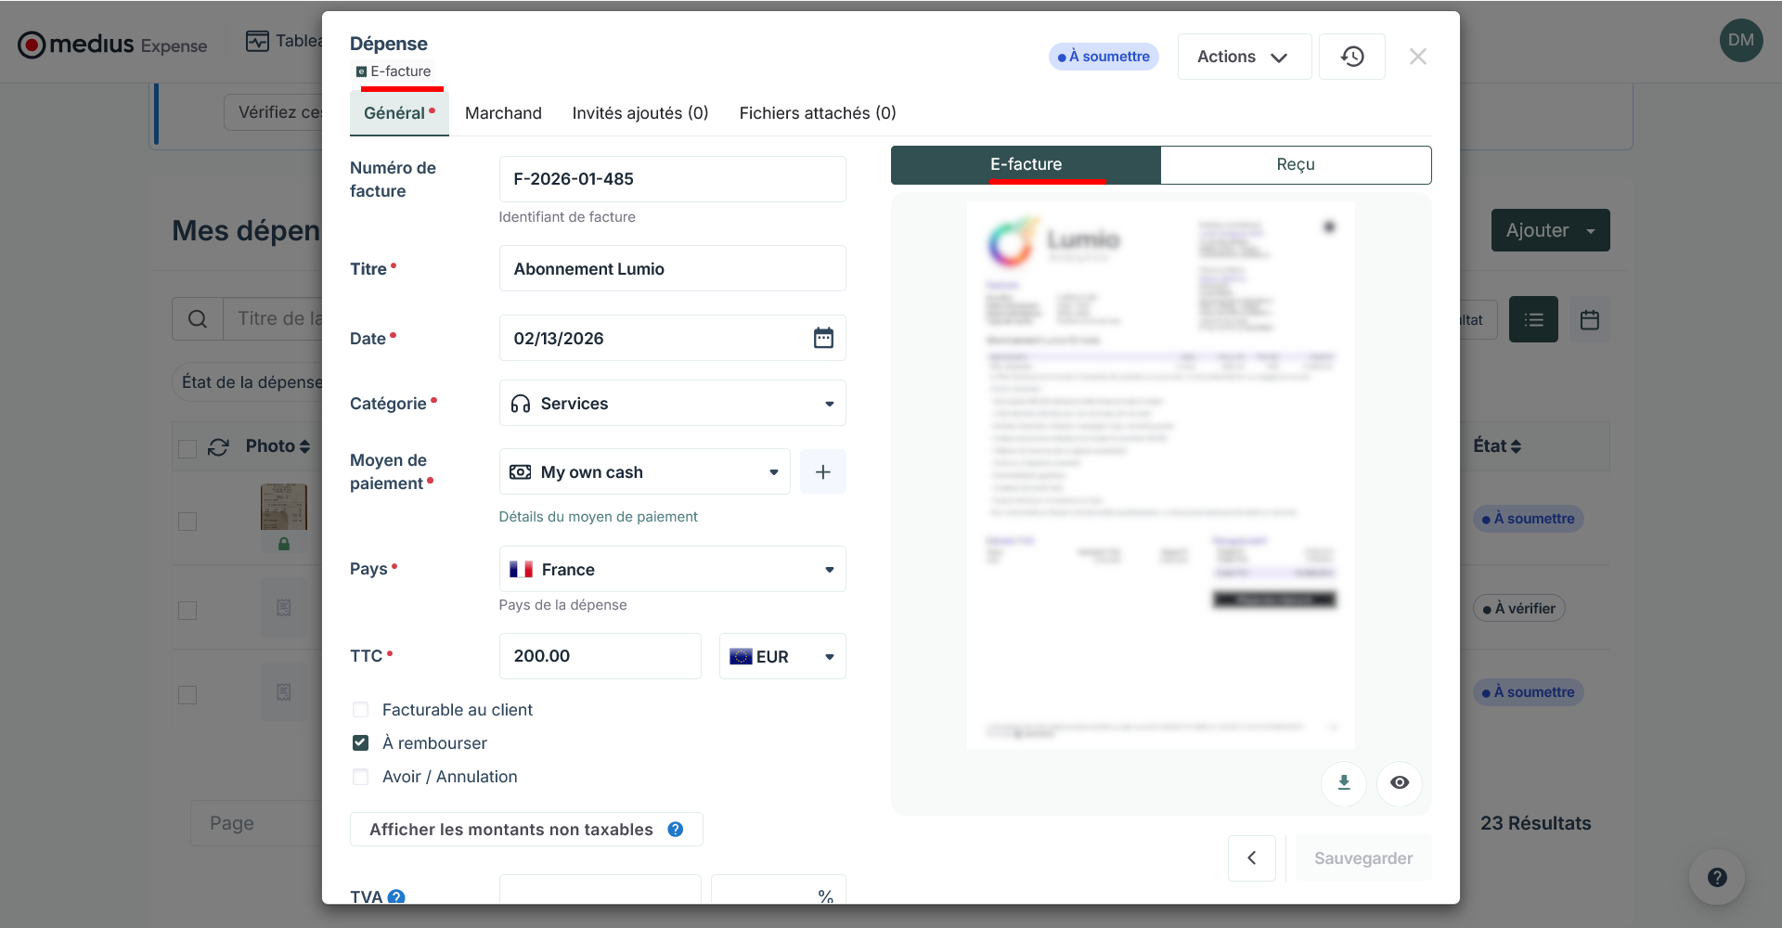Select the Reçu tab
Viewport: 1782px width, 928px height.
coord(1296,164)
